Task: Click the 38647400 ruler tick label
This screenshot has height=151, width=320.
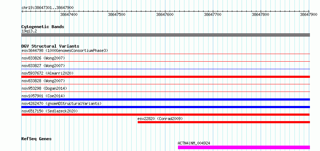Action: coord(69,14)
